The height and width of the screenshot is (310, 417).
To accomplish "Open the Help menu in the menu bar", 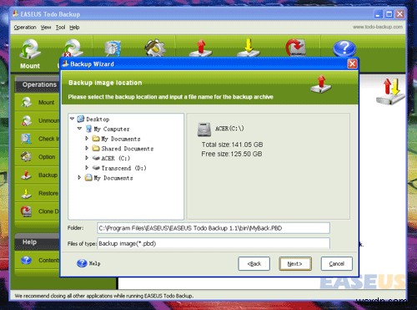I will (x=74, y=28).
